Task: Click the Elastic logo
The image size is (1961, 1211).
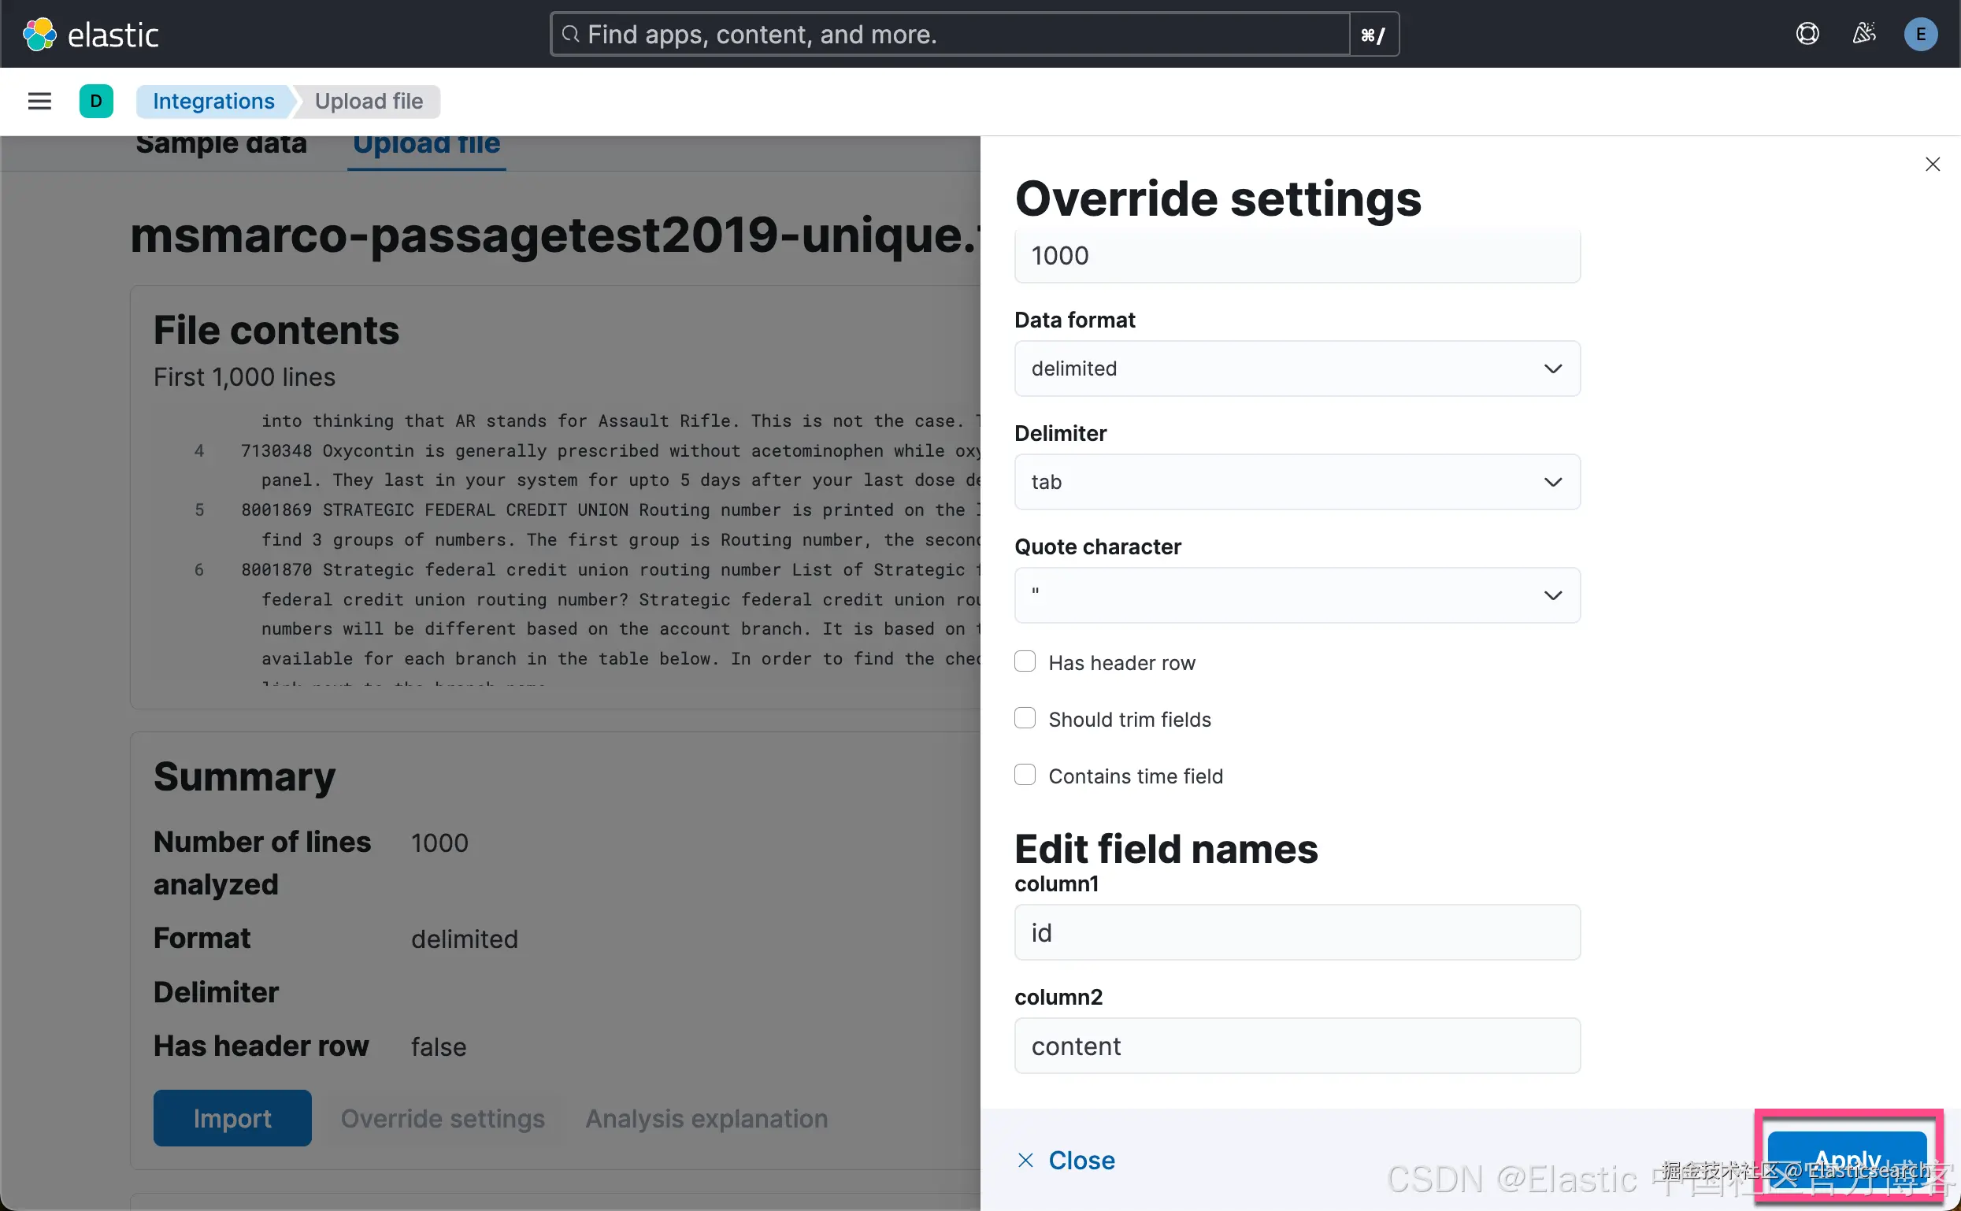Action: click(90, 35)
